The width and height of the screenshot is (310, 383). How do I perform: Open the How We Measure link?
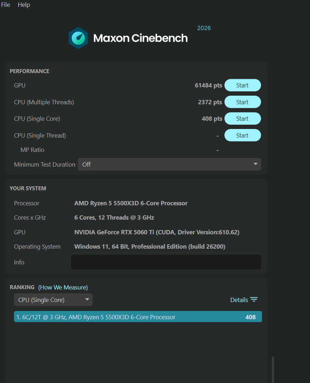pyautogui.click(x=63, y=287)
